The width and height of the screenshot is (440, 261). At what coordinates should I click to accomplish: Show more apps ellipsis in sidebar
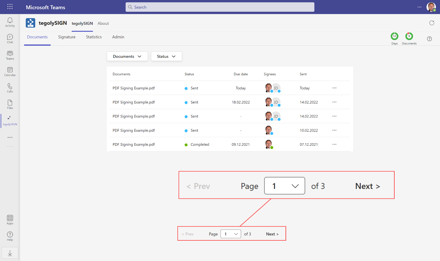tap(10, 137)
